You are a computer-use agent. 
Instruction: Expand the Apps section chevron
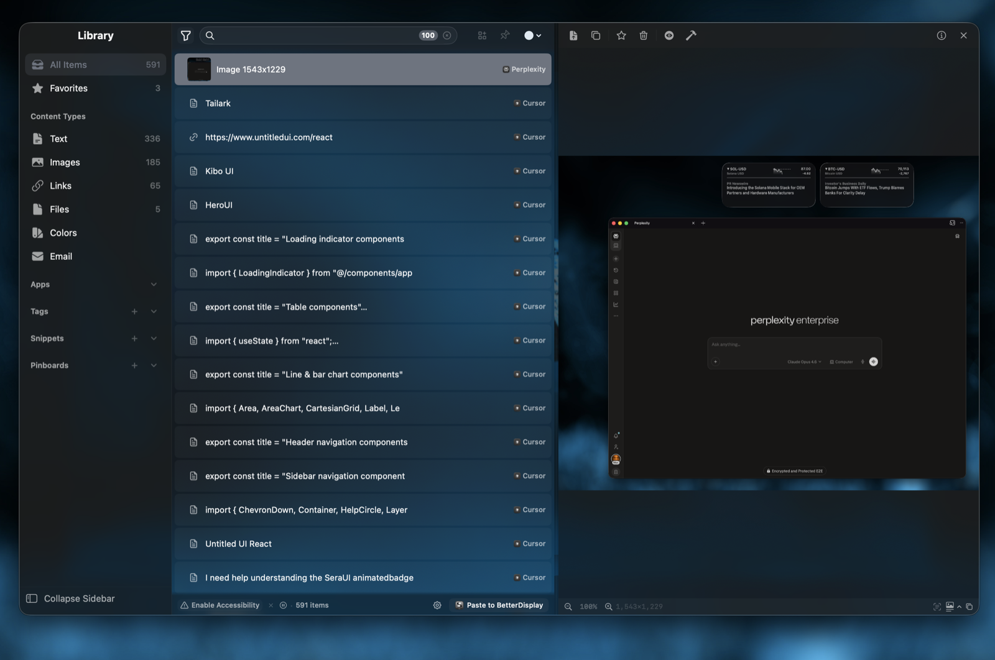(154, 284)
